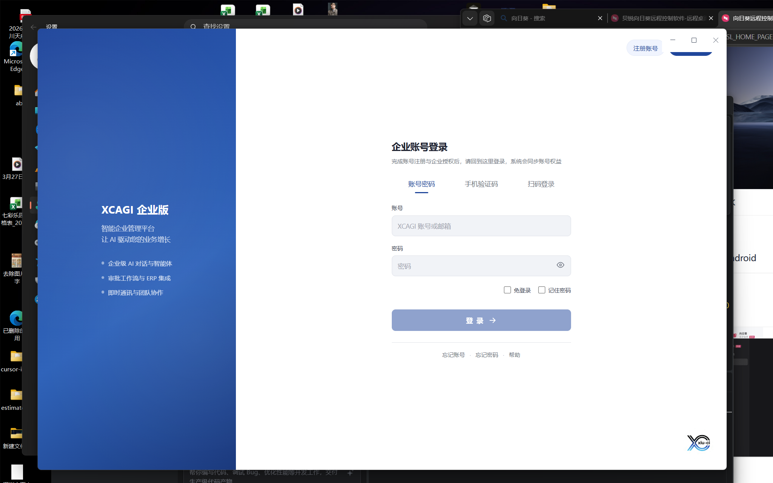Click the back arrow in the 设置 window
The height and width of the screenshot is (483, 773).
(34, 27)
